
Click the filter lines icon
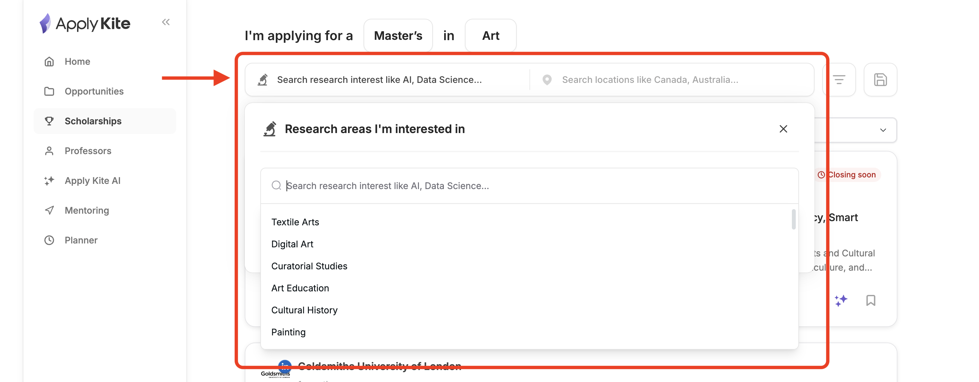[x=839, y=80]
